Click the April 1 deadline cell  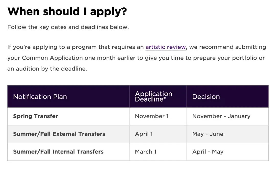point(144,134)
